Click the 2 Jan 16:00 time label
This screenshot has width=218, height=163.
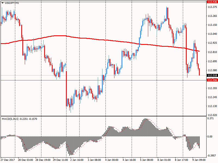tap(77, 160)
